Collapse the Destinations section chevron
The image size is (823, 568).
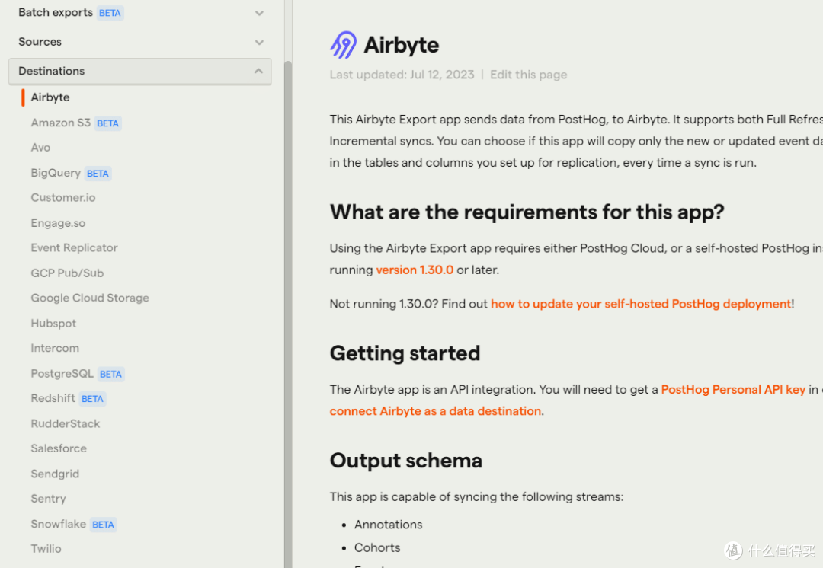click(258, 71)
